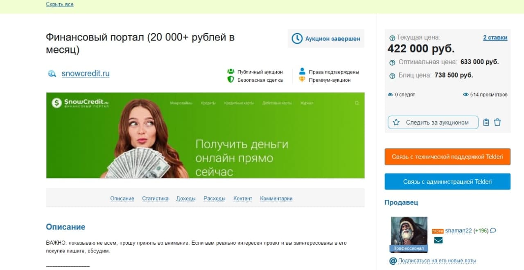524x270 pixels.
Task: Click the help icon beside Текущая цена
Action: tap(392, 38)
